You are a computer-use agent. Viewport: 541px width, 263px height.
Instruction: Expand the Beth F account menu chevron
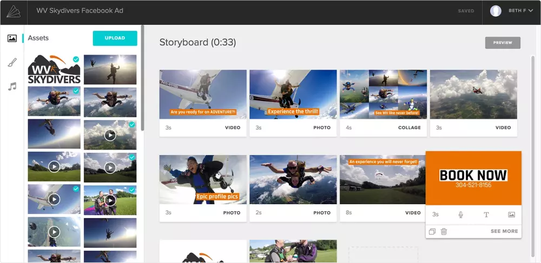(x=530, y=11)
